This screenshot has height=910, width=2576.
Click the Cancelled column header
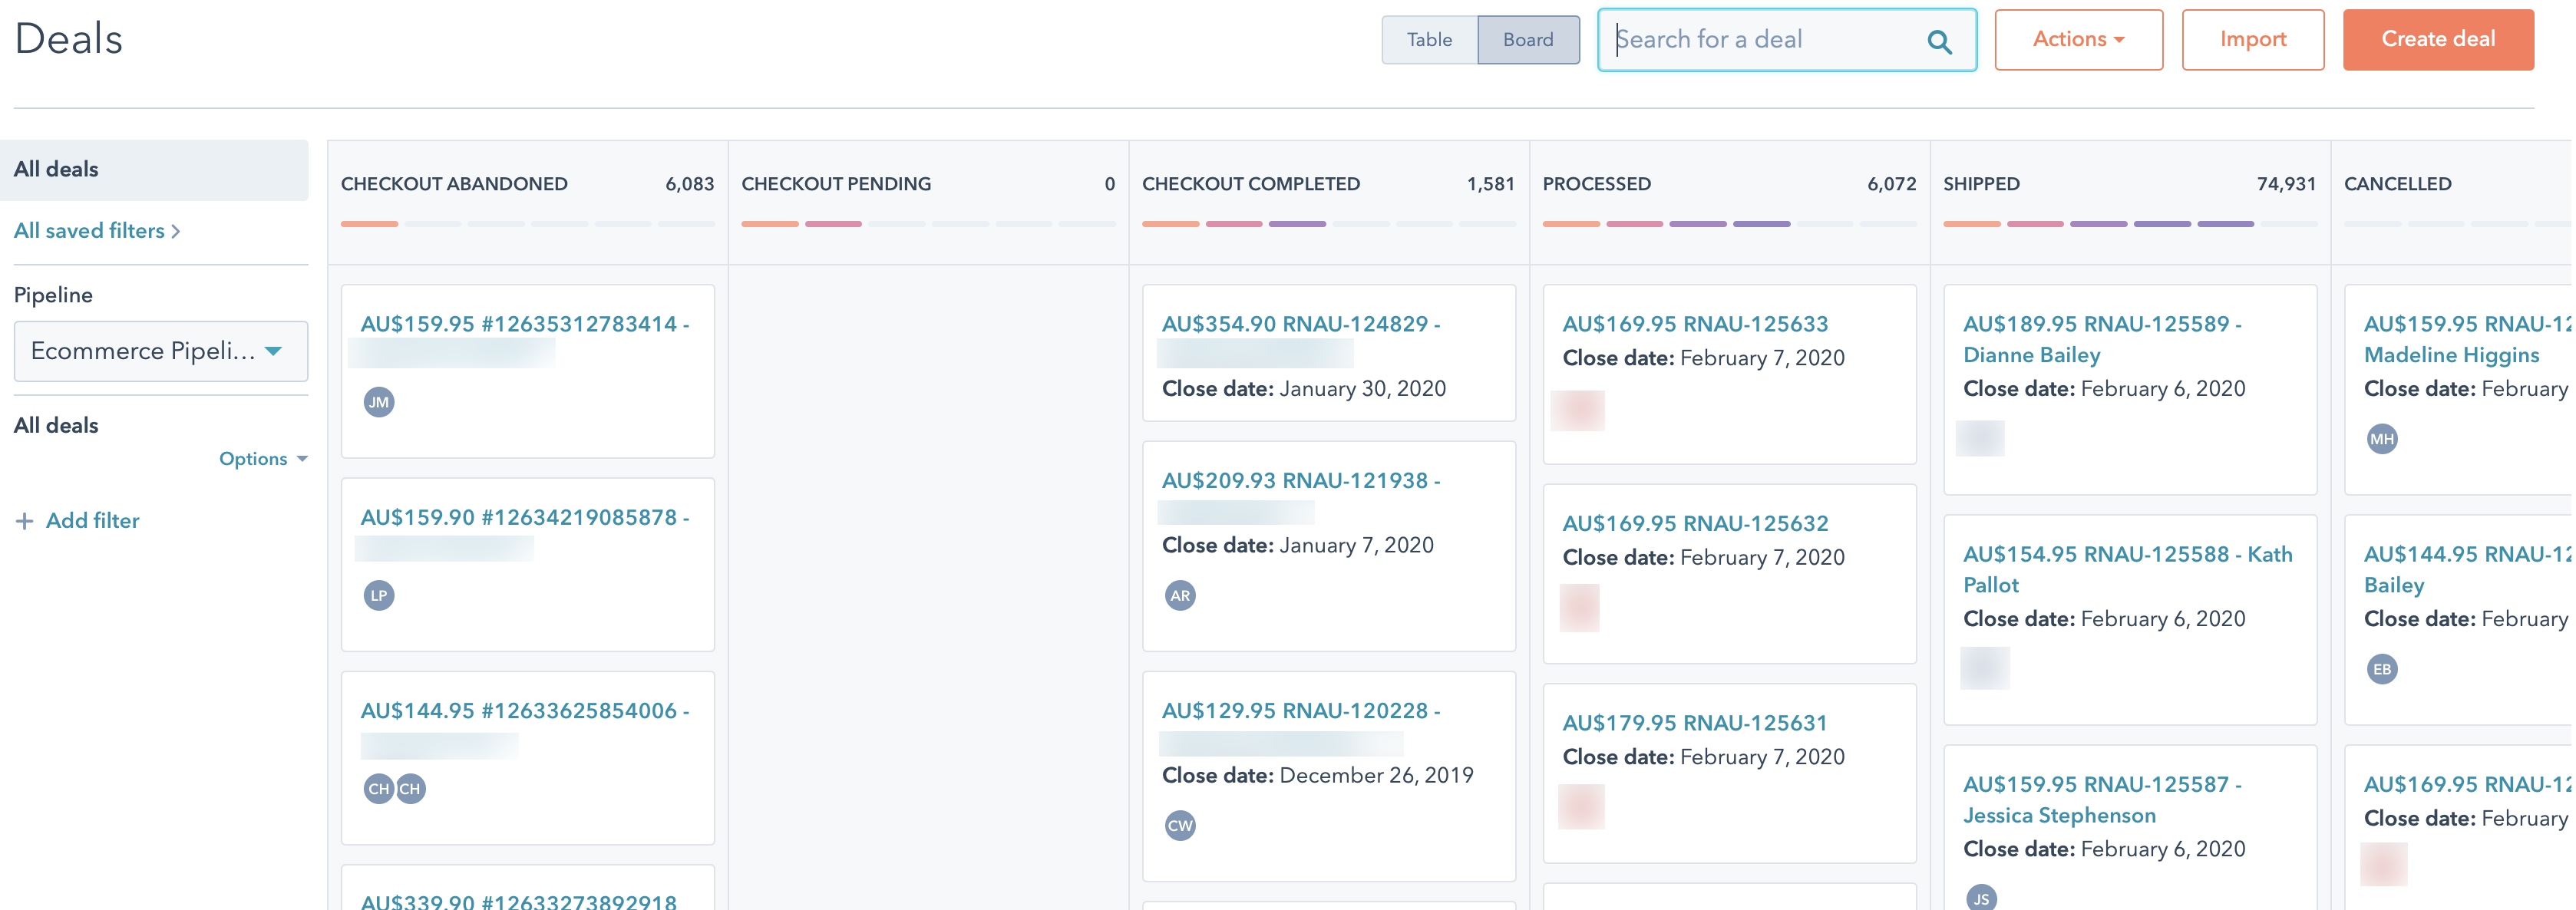pos(2397,184)
